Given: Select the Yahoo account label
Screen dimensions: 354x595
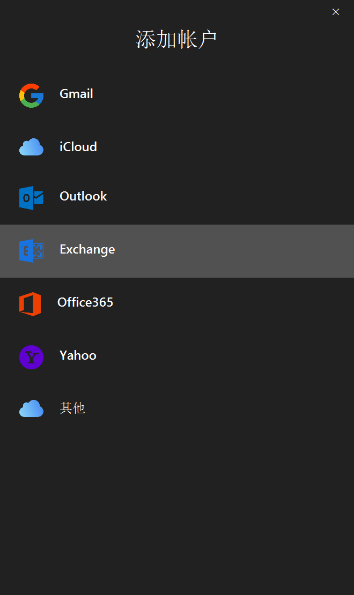Looking at the screenshot, I should 78,355.
